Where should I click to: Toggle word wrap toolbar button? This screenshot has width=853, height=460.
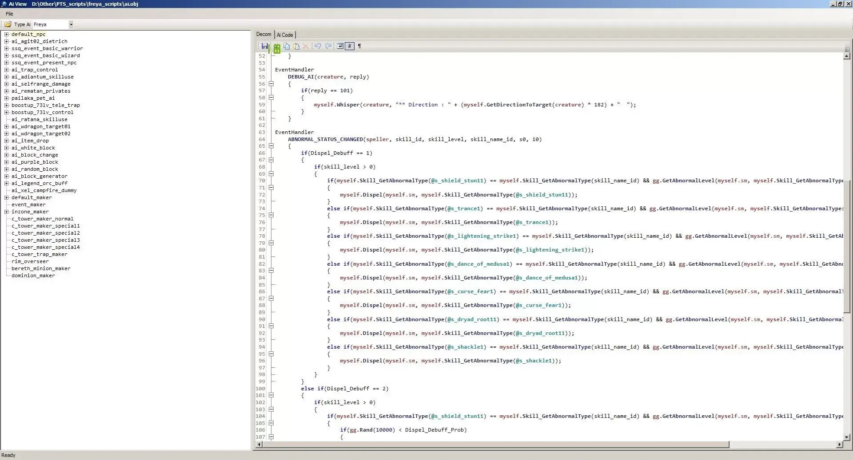pyautogui.click(x=340, y=46)
